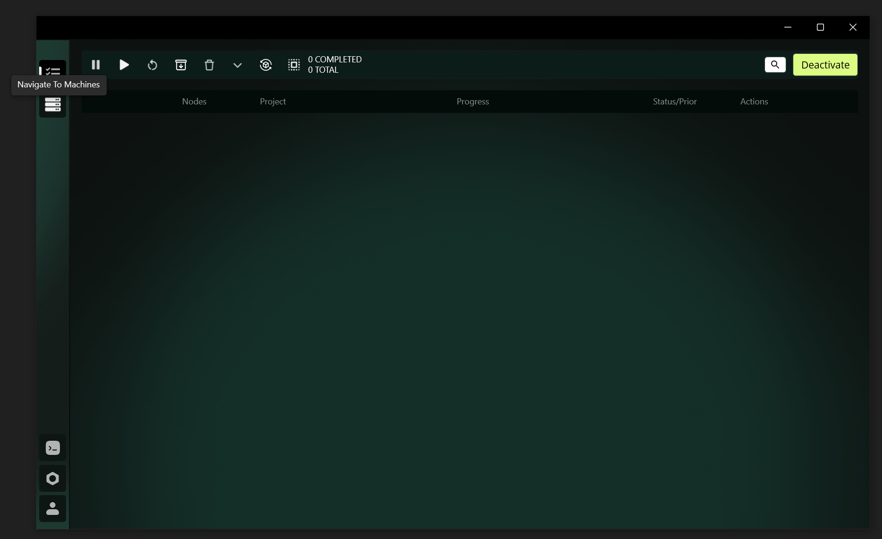This screenshot has width=882, height=539.
Task: Select all jobs with the frame icon
Action: click(x=294, y=65)
